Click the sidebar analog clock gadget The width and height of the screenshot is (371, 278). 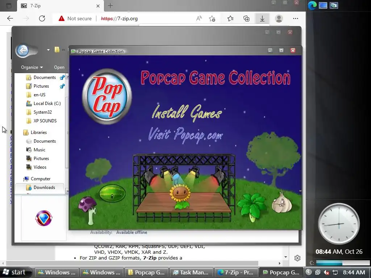tap(339, 224)
